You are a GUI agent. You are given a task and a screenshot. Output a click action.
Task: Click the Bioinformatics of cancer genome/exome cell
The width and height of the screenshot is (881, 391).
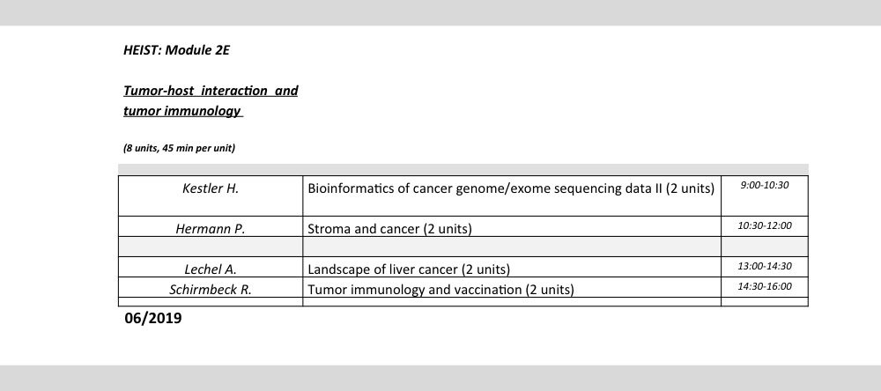click(x=510, y=188)
